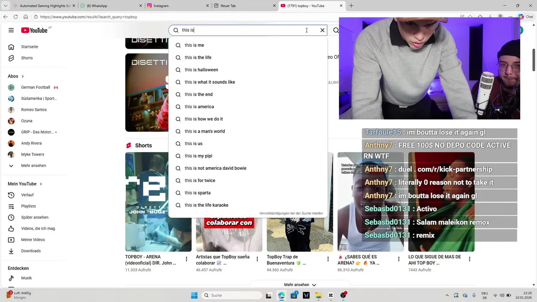Show hidden tray icons chevron
Viewport: 537px width, 302px height.
point(447,295)
